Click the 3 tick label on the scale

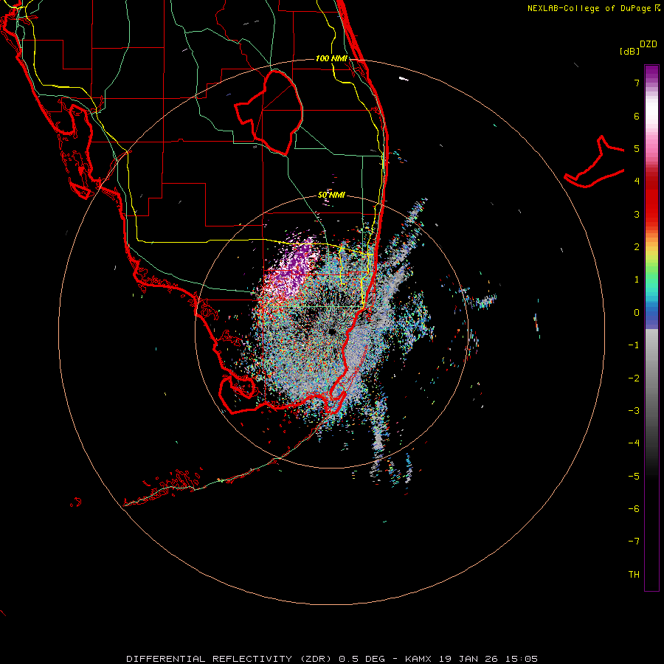point(637,214)
